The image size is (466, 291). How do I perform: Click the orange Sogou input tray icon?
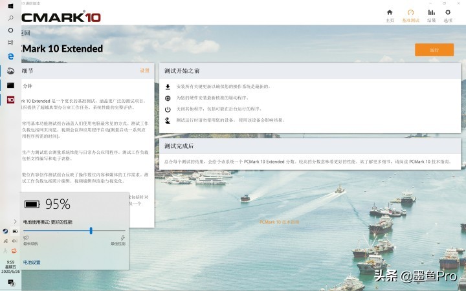click(14, 251)
